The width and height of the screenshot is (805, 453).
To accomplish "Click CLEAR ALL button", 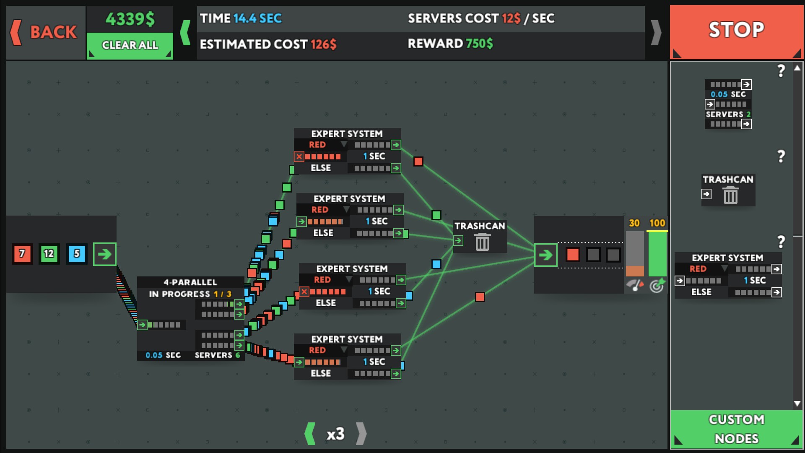I will pyautogui.click(x=130, y=45).
